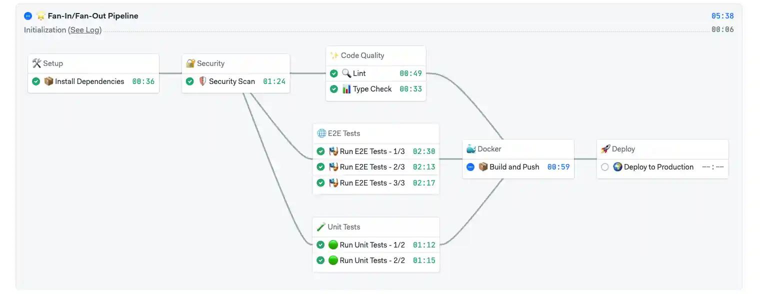The image size is (764, 294).
Task: Click the Fan-In/Fan-Out Pipeline title
Action: (92, 15)
